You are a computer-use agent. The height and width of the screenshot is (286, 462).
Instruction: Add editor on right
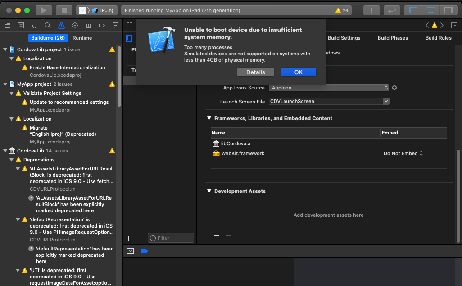[454, 25]
